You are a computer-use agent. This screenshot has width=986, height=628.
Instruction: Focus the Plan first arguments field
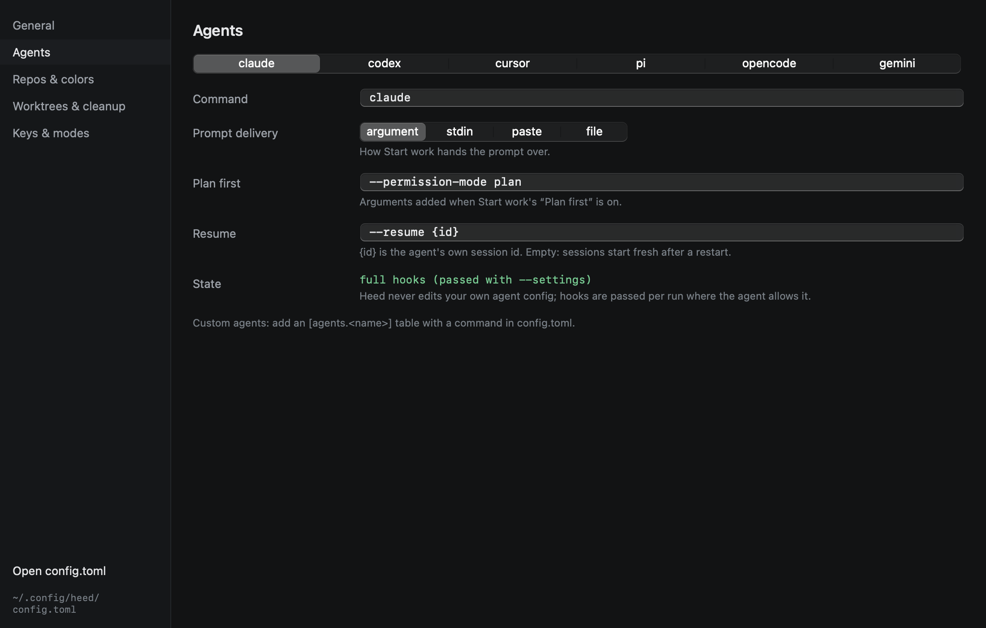click(x=662, y=182)
